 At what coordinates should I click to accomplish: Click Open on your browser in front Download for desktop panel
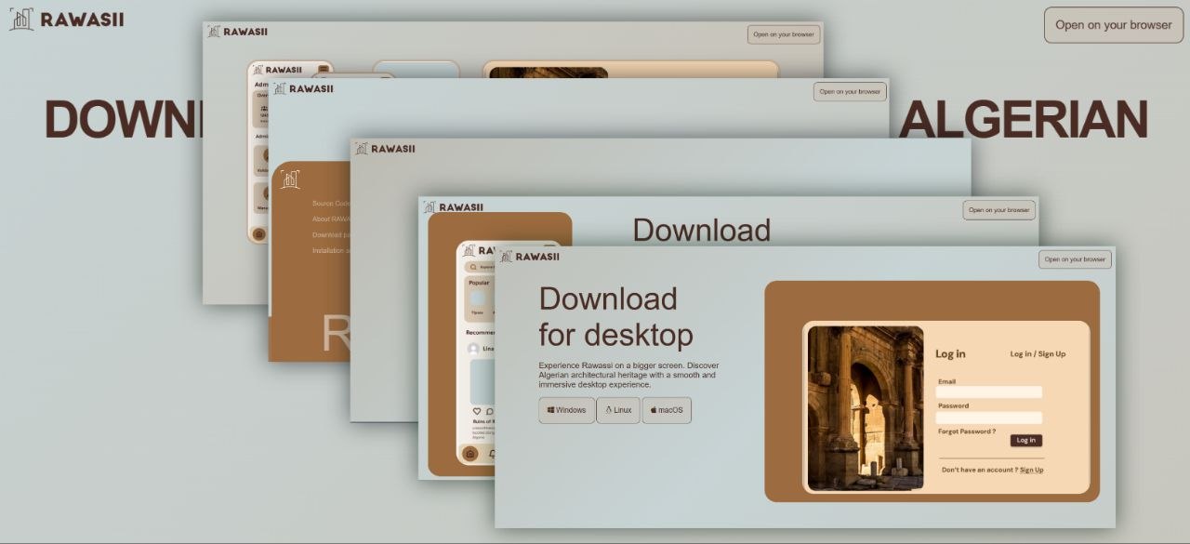tap(1075, 259)
